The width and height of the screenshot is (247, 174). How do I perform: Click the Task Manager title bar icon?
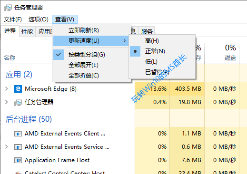click(x=8, y=8)
